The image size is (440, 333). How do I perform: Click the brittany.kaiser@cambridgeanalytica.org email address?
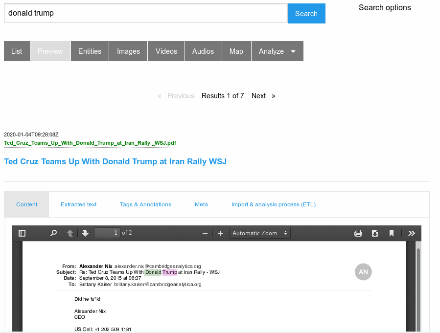pos(158,284)
